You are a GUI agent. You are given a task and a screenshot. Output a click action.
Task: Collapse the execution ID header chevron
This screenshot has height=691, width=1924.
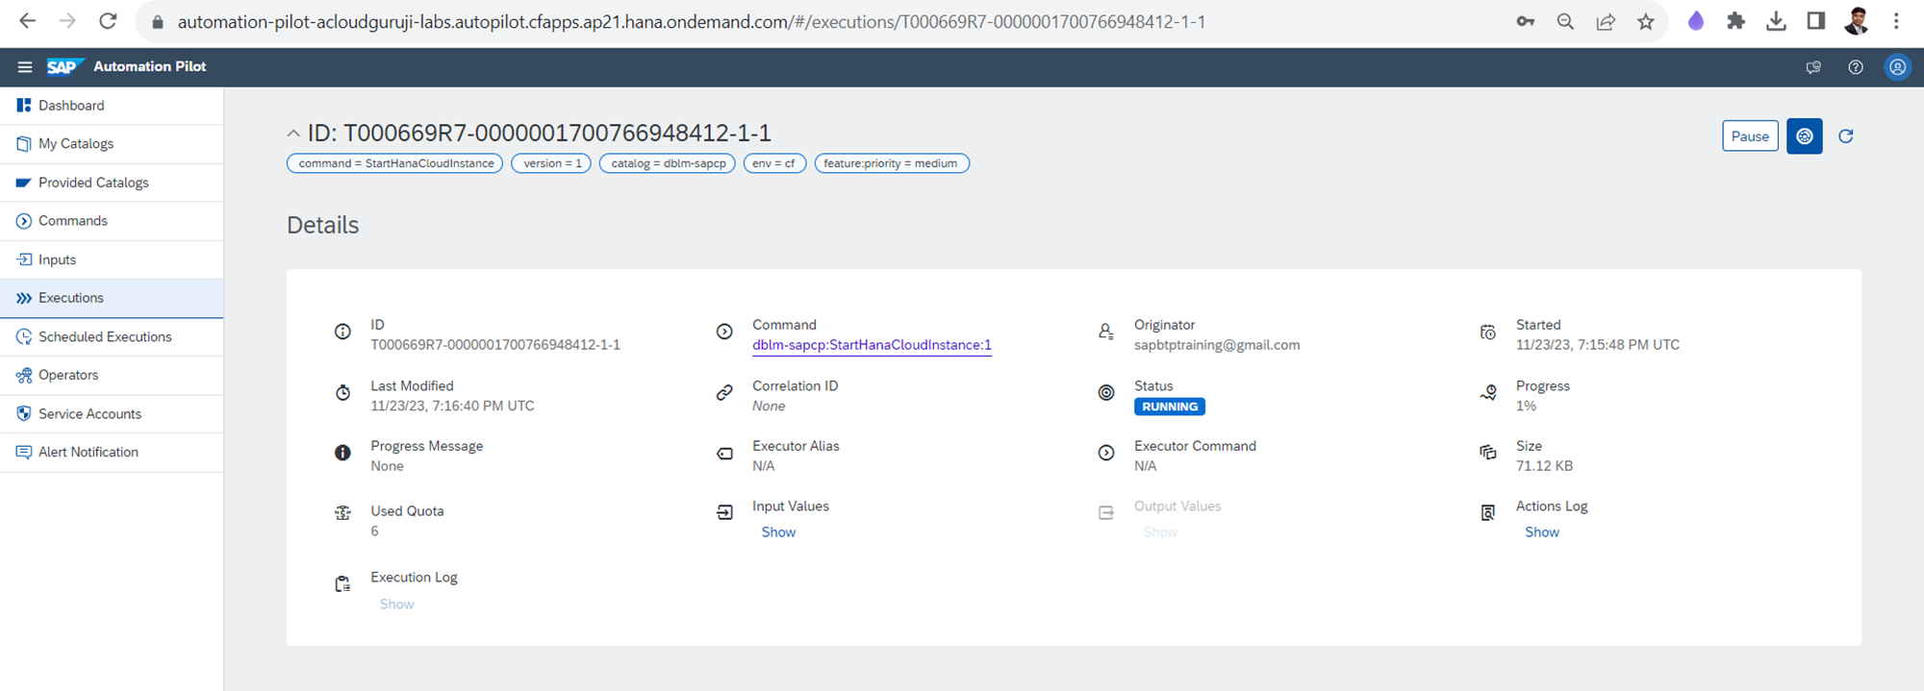point(293,134)
